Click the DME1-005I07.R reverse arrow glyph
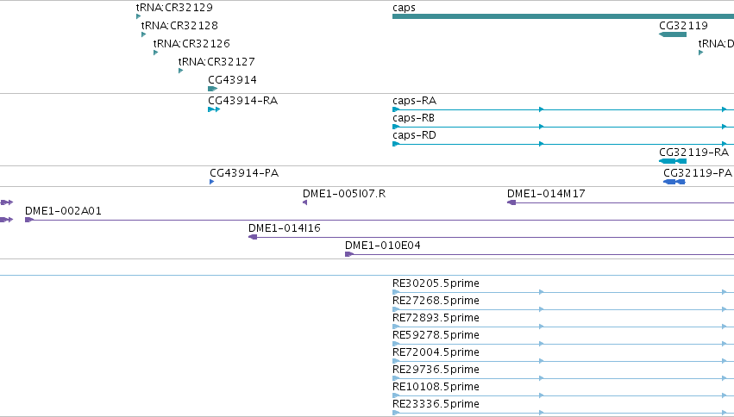This screenshot has width=734, height=417. click(x=304, y=202)
